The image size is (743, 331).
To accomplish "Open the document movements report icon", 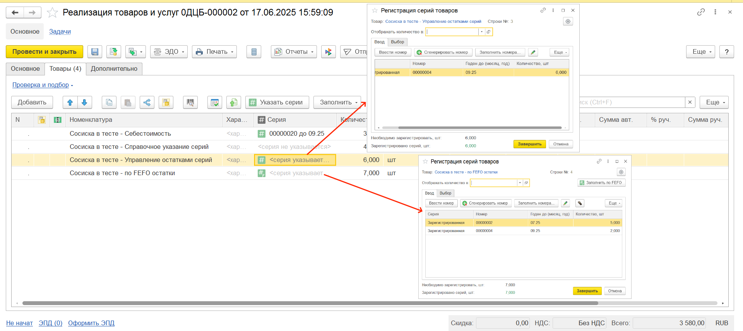I will pos(254,52).
